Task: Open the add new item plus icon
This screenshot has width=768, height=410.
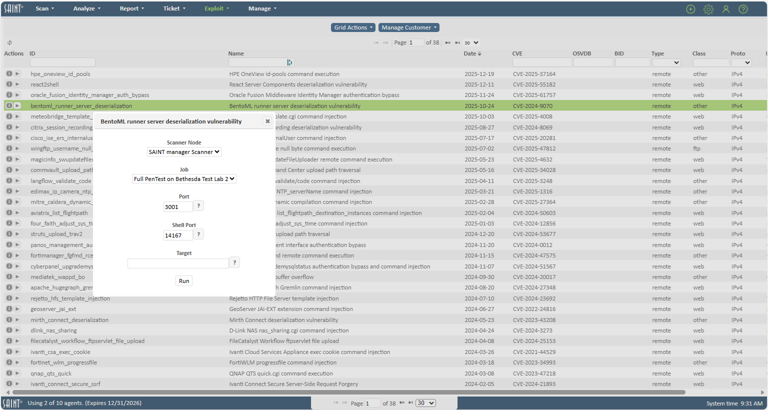Action: 690,8
